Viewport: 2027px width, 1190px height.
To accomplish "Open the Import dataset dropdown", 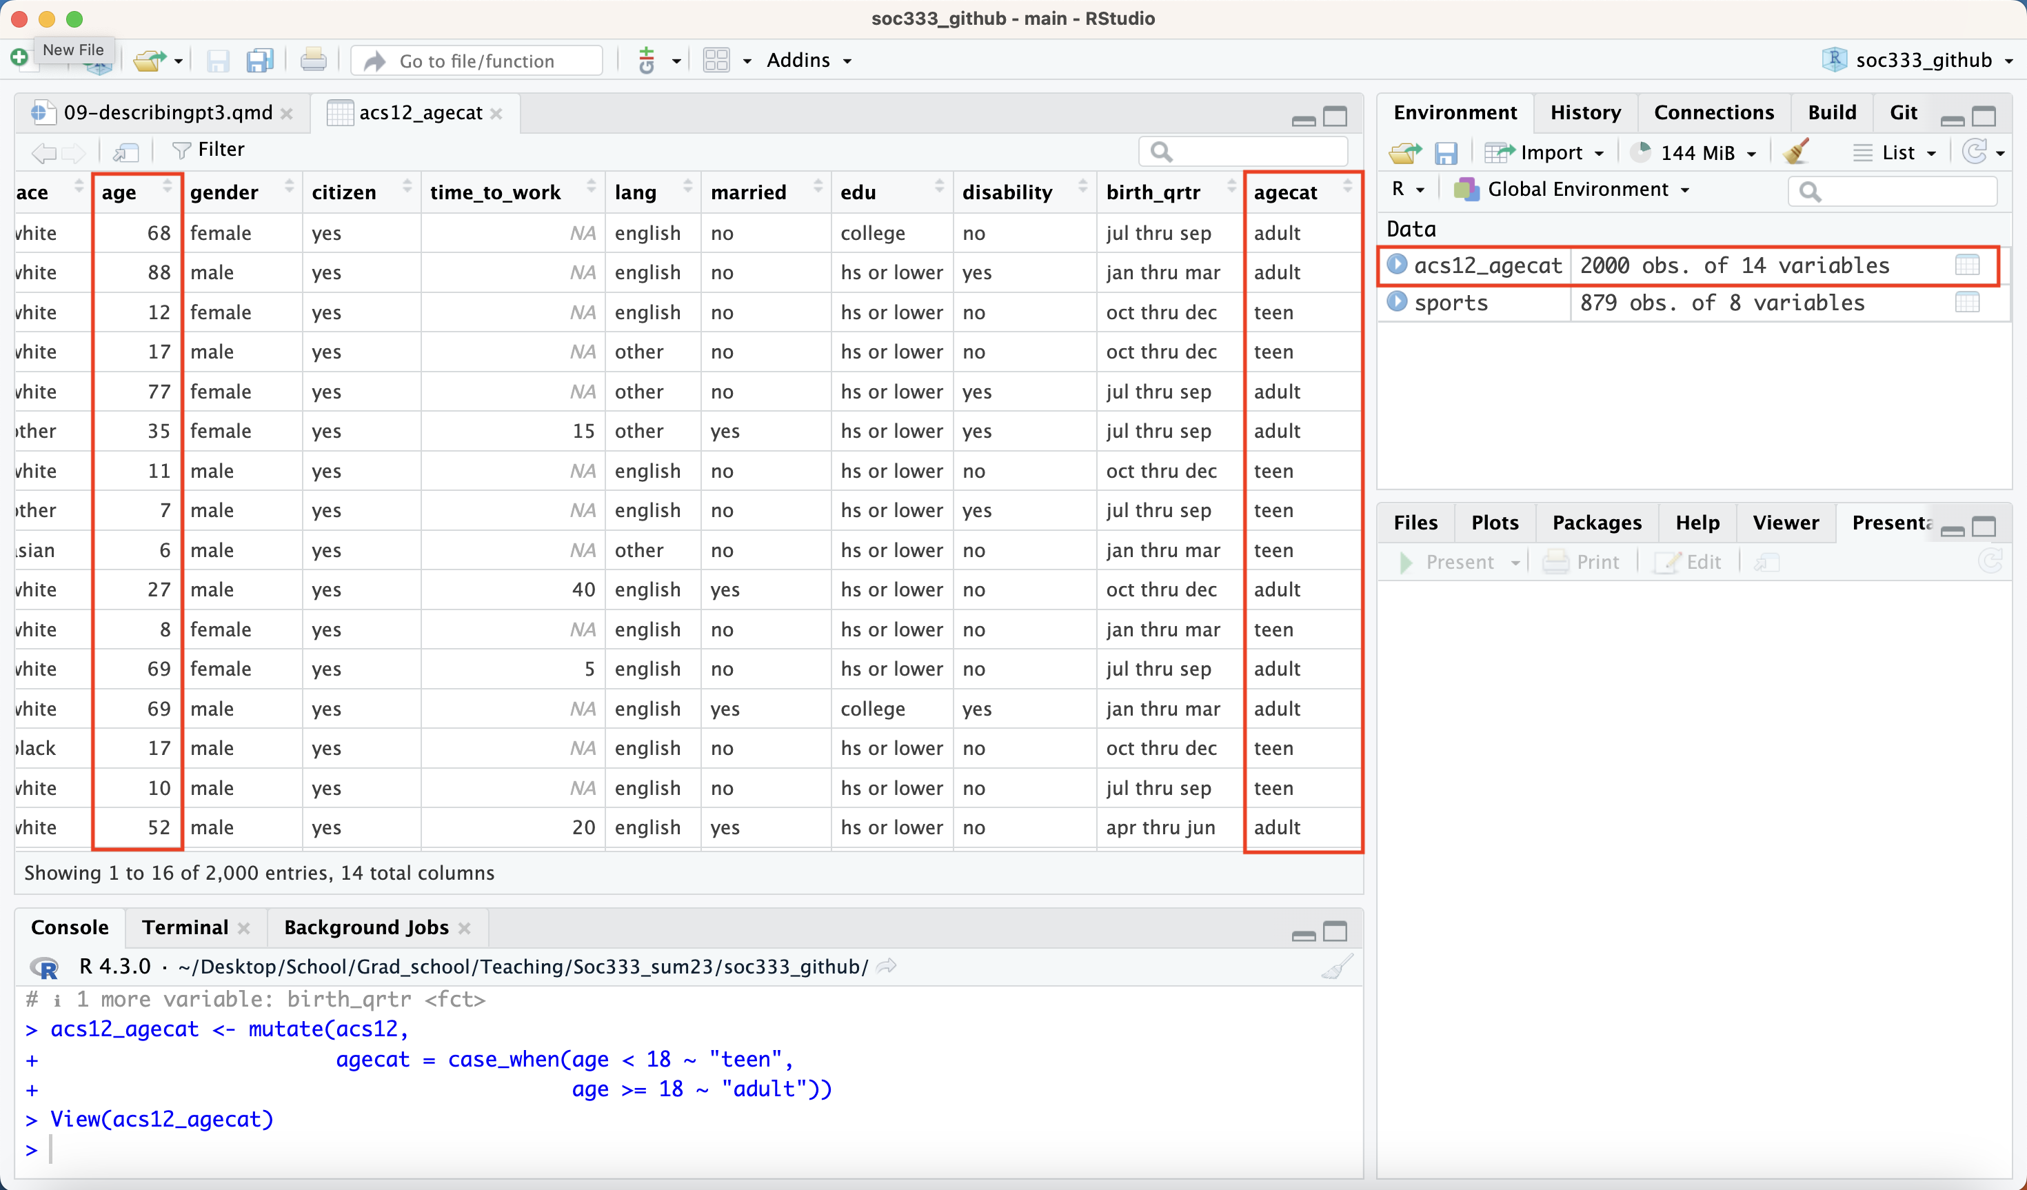I will [x=1544, y=152].
